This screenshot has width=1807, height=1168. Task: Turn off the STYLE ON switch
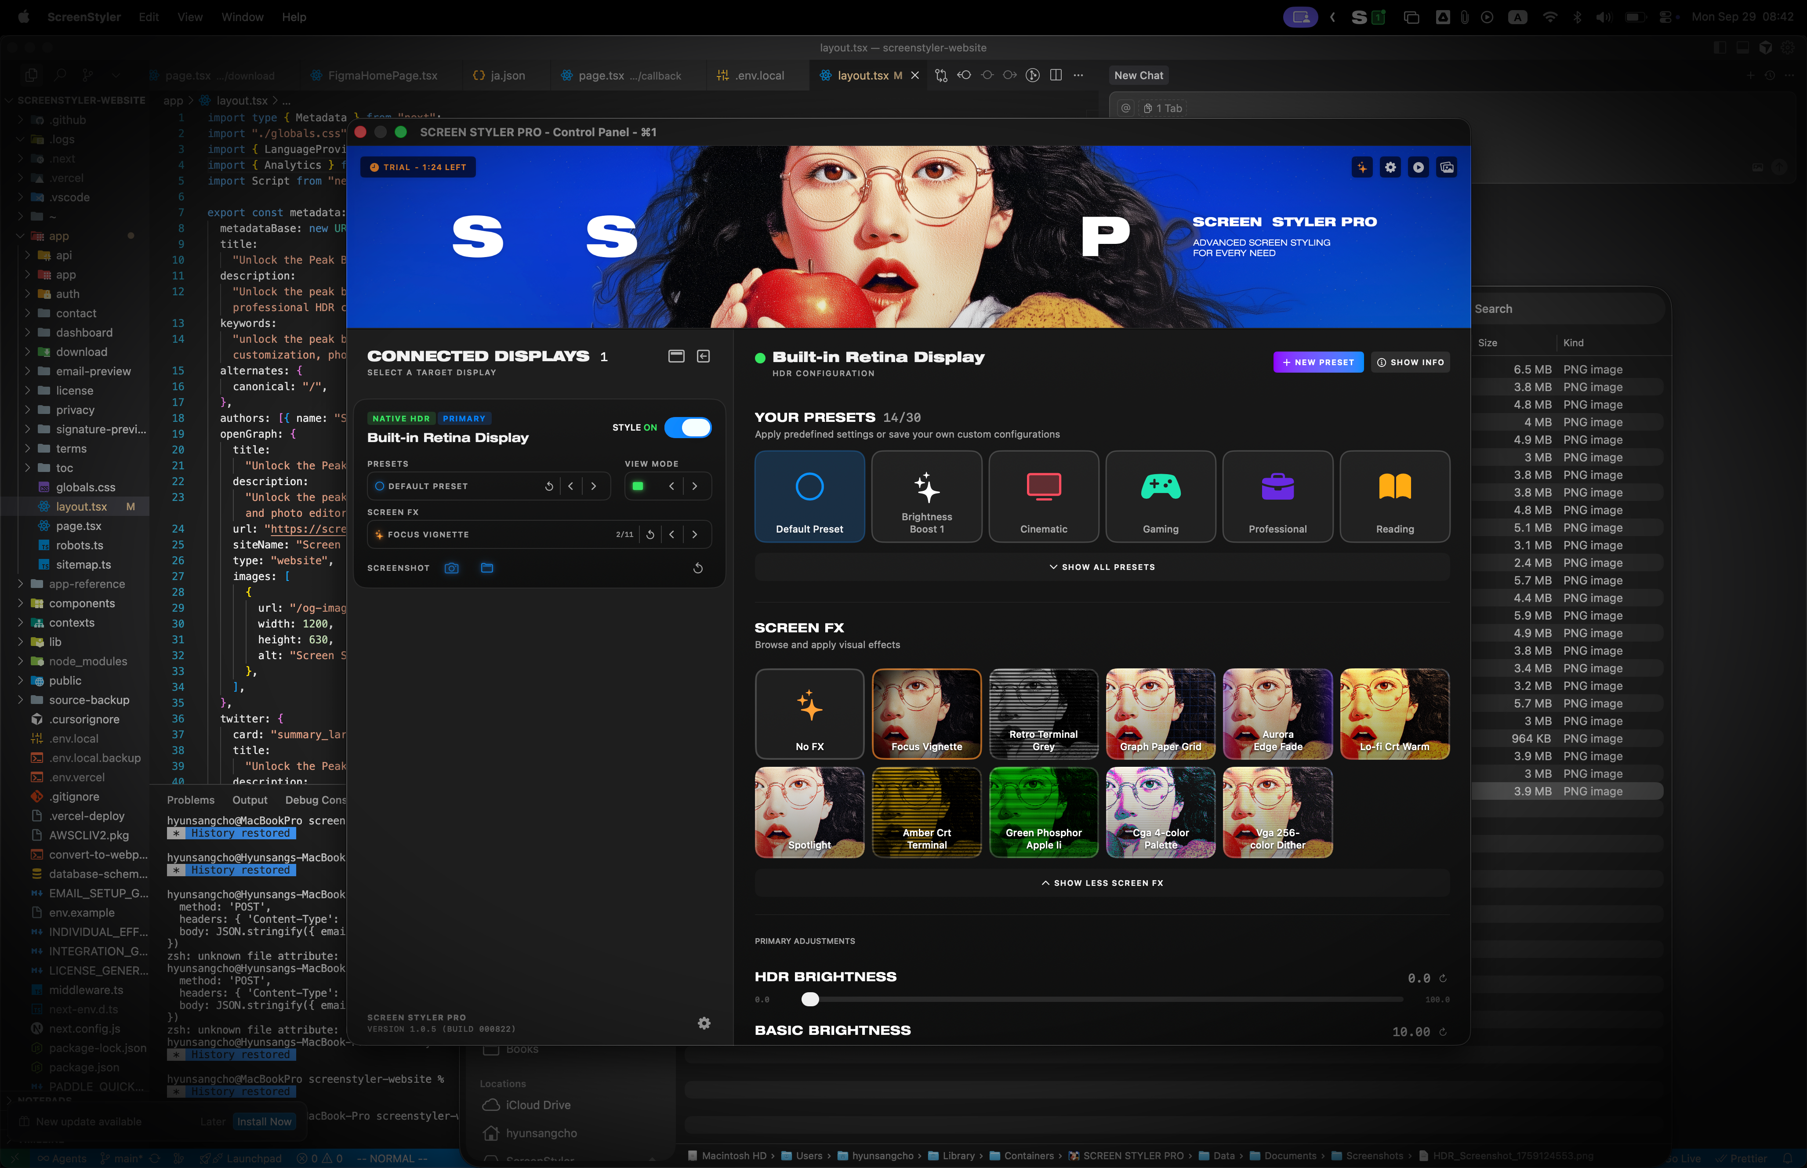(689, 427)
